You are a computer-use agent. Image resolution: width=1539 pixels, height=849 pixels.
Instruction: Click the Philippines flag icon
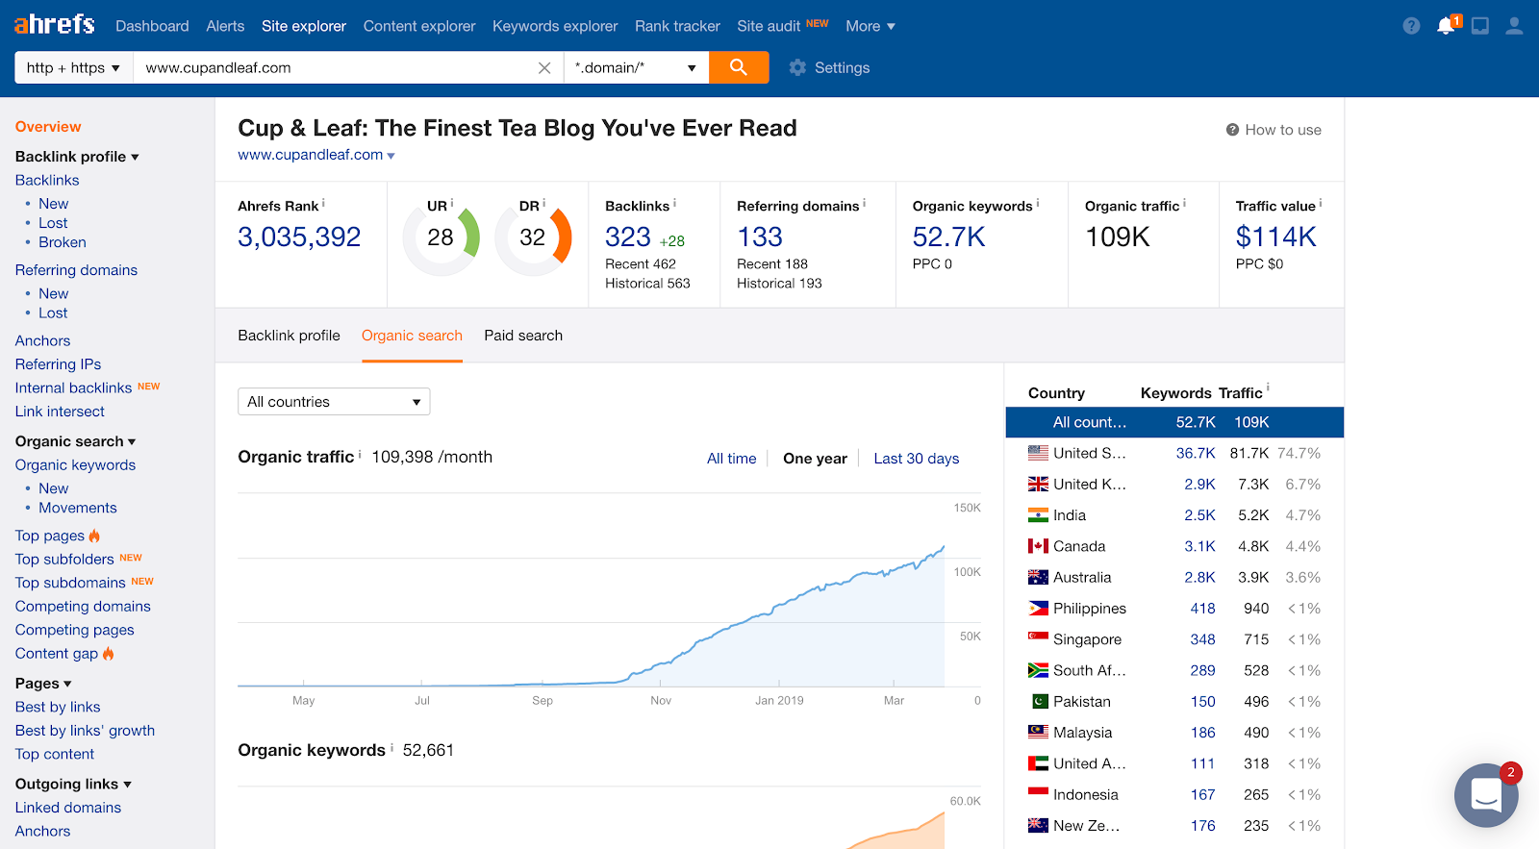point(1038,609)
